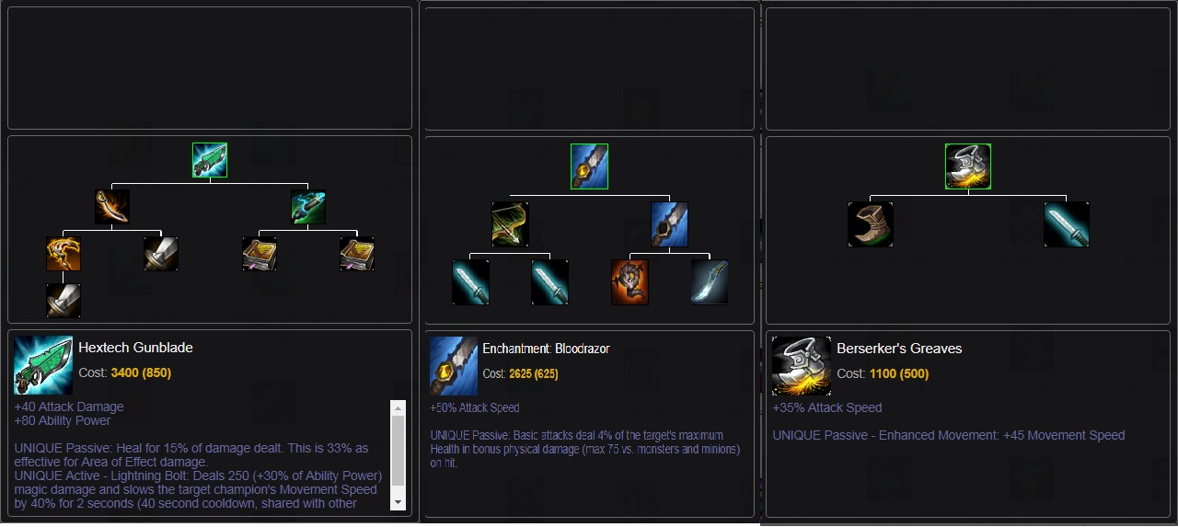Image resolution: width=1178 pixels, height=527 pixels.
Task: Click the Bloodrazor icon atop the middle recipe tree
Action: click(x=589, y=166)
